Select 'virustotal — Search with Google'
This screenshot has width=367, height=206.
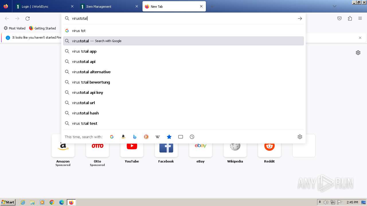(x=183, y=41)
